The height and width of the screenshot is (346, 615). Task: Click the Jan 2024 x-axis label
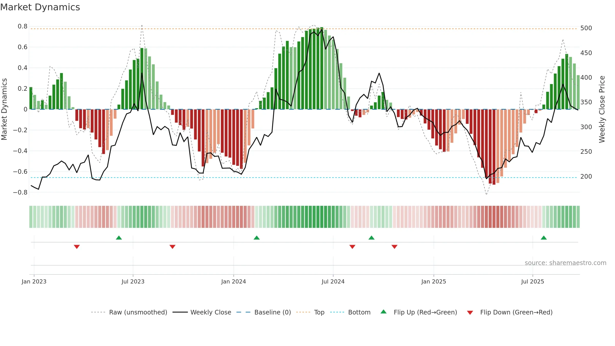pos(234,281)
